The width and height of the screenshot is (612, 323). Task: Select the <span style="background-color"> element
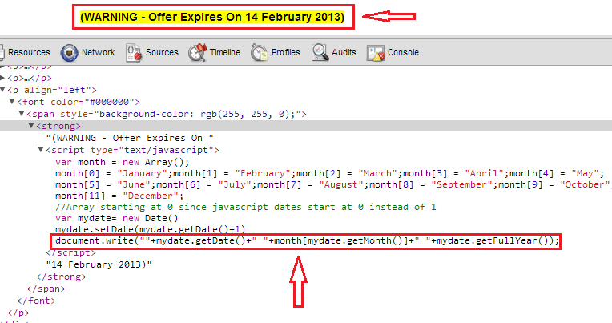tap(167, 114)
